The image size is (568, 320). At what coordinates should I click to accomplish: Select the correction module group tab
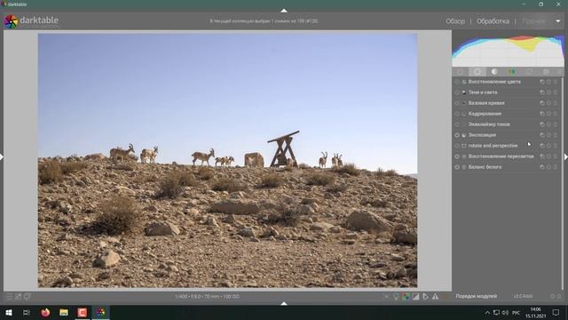[x=529, y=72]
